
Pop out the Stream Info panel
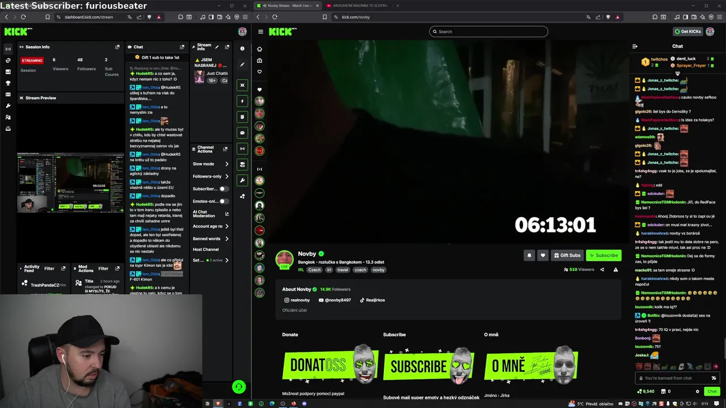coord(227,47)
